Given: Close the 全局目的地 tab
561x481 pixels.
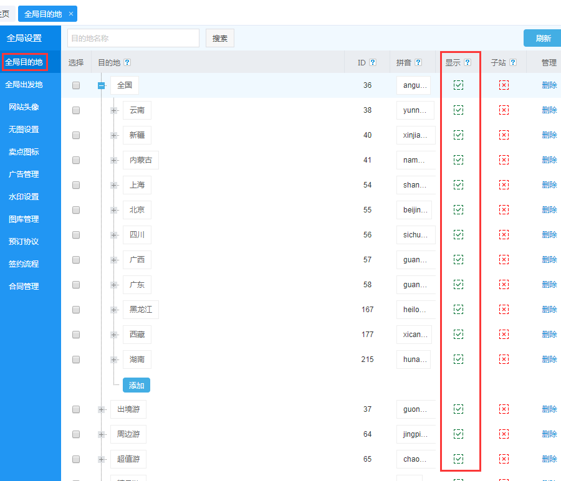Looking at the screenshot, I should tap(70, 14).
